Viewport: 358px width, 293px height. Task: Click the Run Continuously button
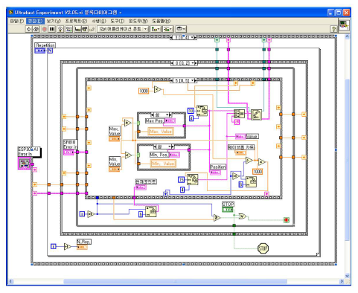pyautogui.click(x=36, y=29)
